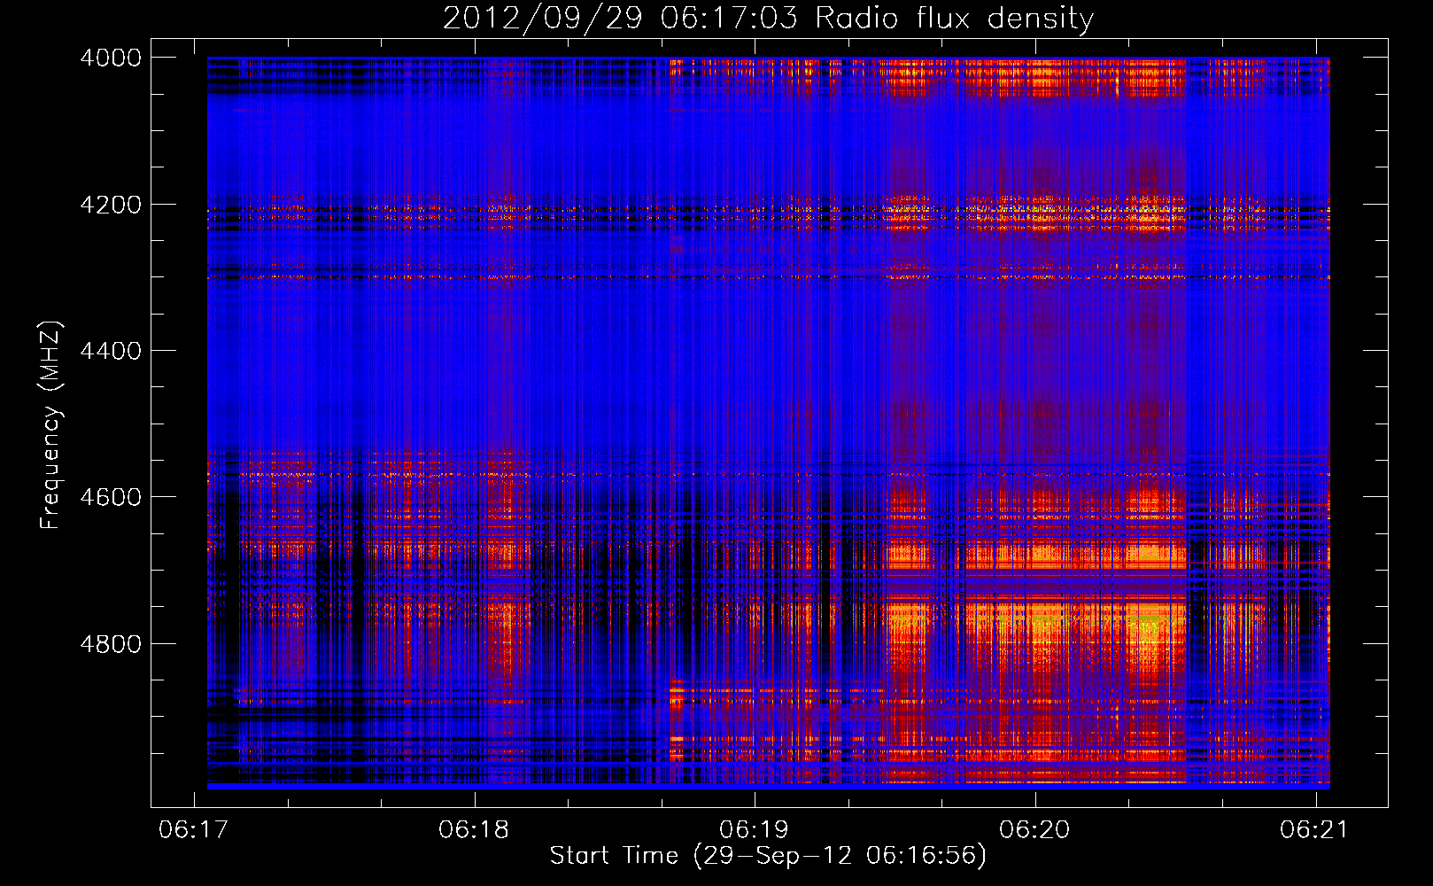Click the 4400 frequency tick label

(x=111, y=351)
